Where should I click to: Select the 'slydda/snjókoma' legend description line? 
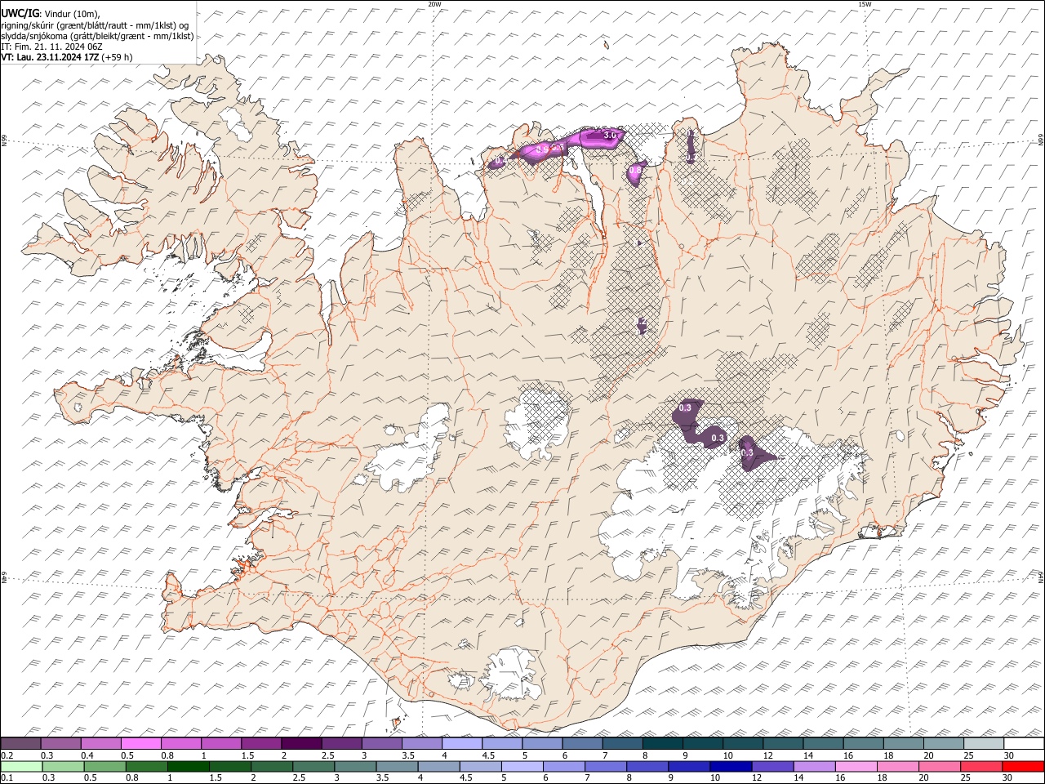[x=97, y=36]
